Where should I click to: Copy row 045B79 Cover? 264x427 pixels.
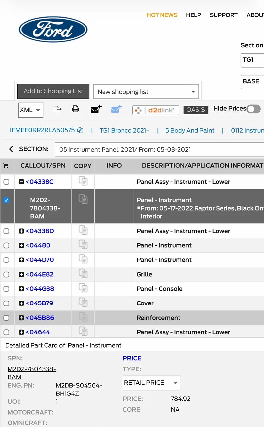click(x=83, y=302)
